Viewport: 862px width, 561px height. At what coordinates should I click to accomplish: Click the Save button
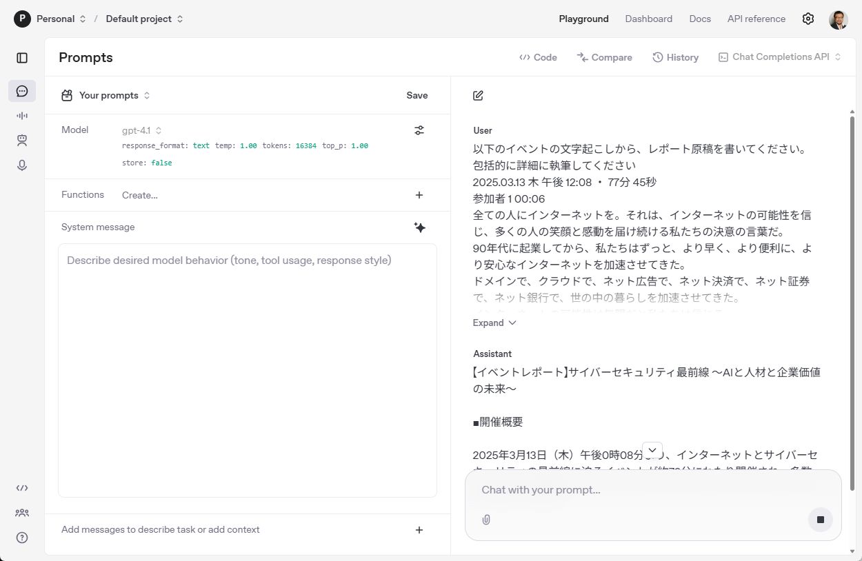[x=417, y=96]
